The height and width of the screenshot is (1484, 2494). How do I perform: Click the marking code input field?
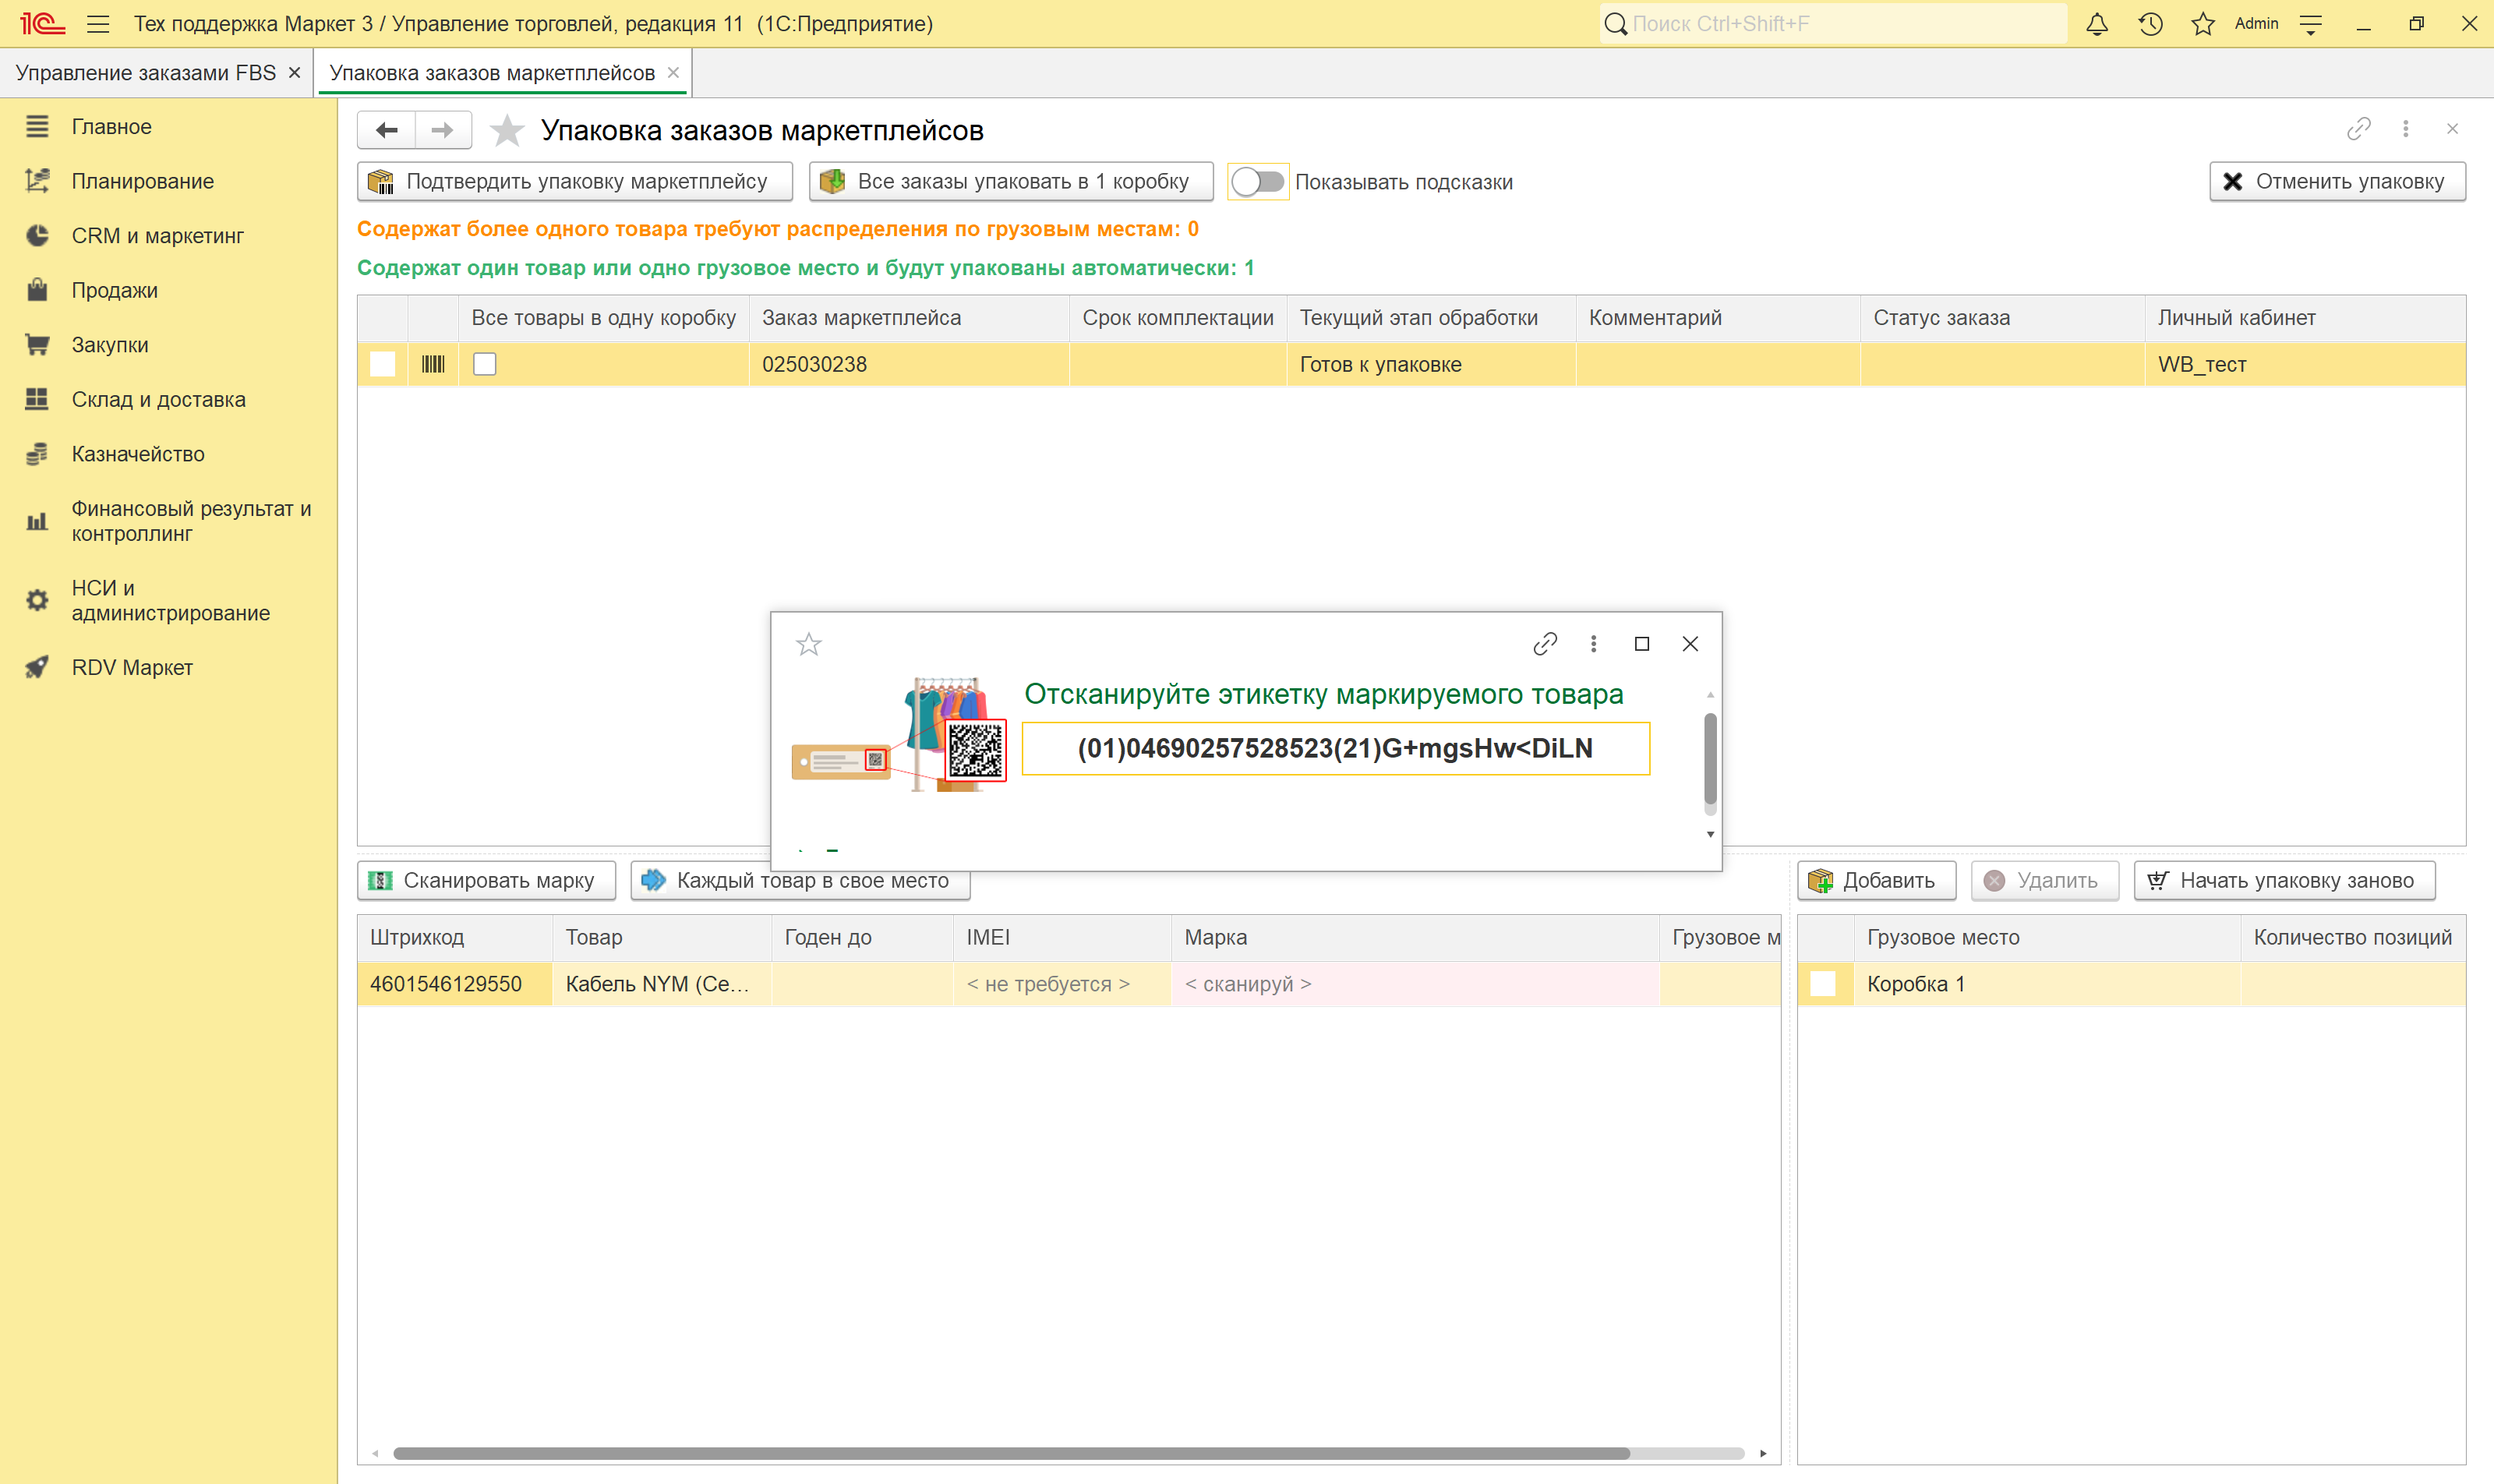[x=1335, y=748]
